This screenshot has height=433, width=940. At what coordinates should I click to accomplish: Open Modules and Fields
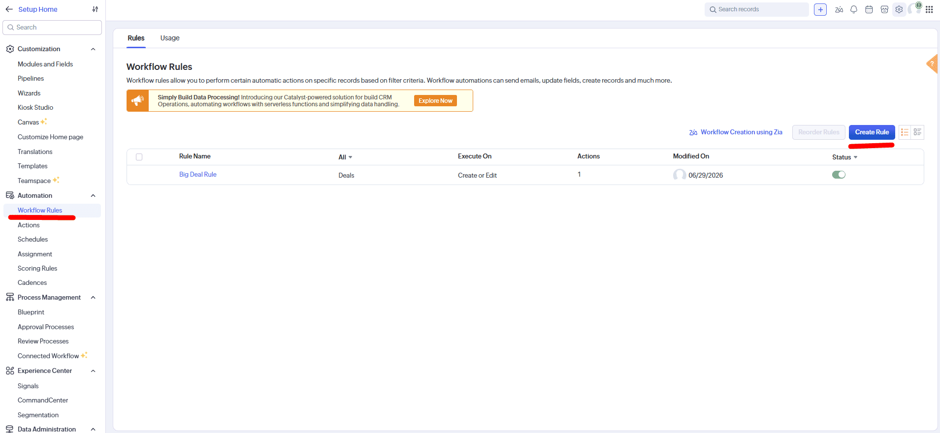(45, 64)
